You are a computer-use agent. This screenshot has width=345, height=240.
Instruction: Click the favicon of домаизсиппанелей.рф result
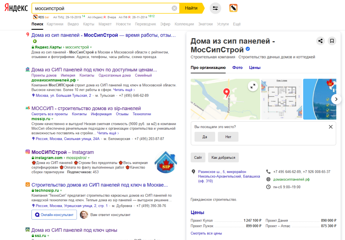(x=28, y=69)
